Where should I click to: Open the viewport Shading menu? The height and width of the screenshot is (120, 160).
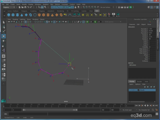[15, 19]
